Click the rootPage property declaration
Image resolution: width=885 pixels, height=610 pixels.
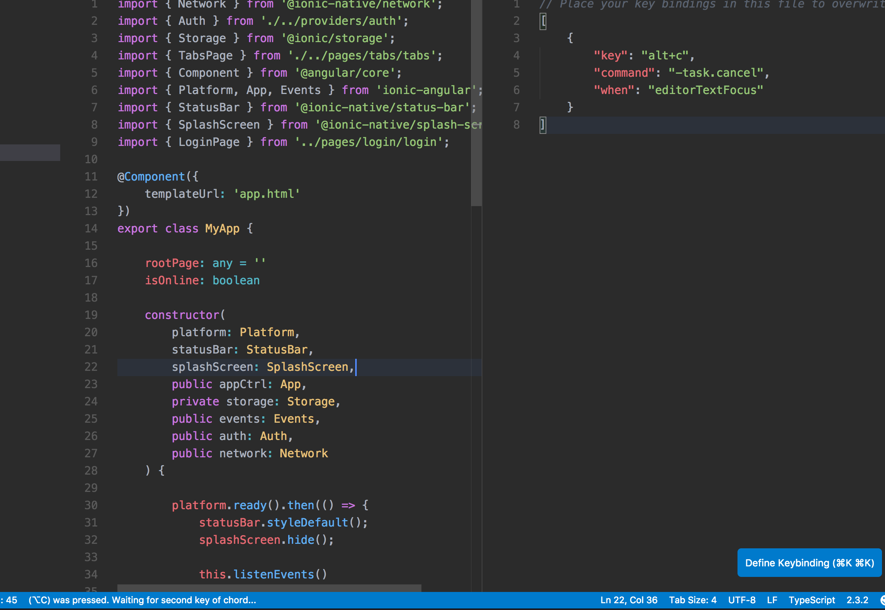[x=205, y=263]
